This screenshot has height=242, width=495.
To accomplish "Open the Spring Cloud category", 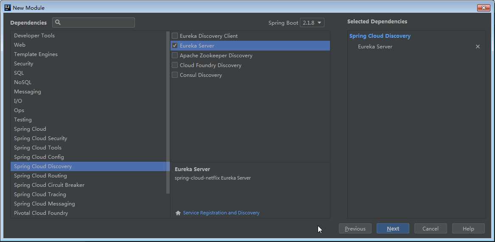I will pyautogui.click(x=88, y=129).
